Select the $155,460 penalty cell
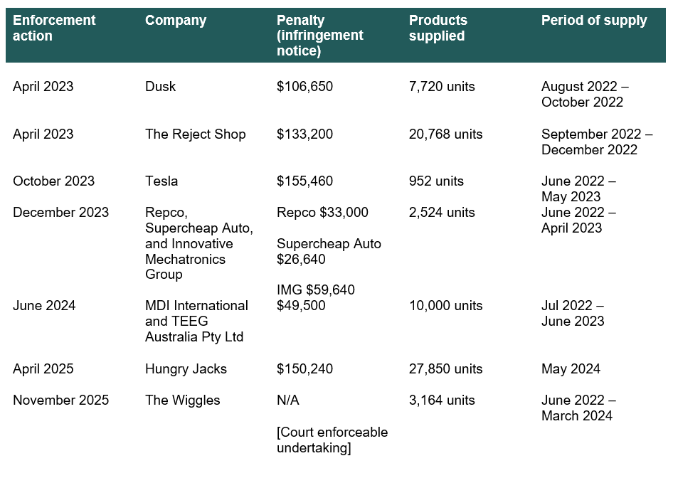This screenshot has width=673, height=478. pyautogui.click(x=304, y=181)
